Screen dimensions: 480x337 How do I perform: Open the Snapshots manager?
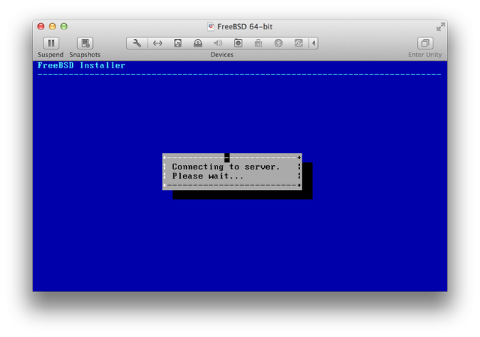[85, 44]
